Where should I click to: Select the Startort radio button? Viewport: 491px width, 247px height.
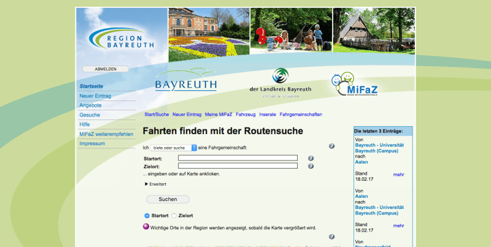pyautogui.click(x=147, y=216)
